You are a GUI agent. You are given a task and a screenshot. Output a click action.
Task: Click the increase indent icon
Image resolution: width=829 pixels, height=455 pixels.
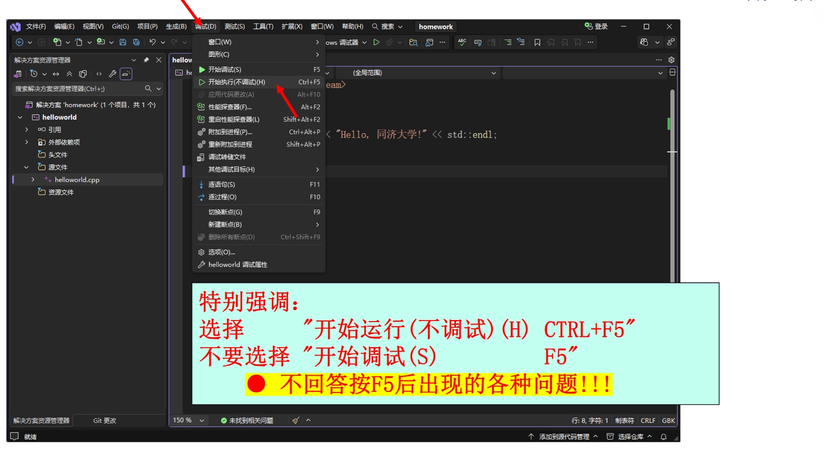521,42
